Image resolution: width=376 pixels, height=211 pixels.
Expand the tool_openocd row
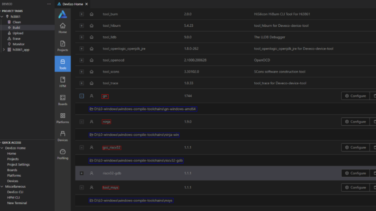pyautogui.click(x=82, y=60)
